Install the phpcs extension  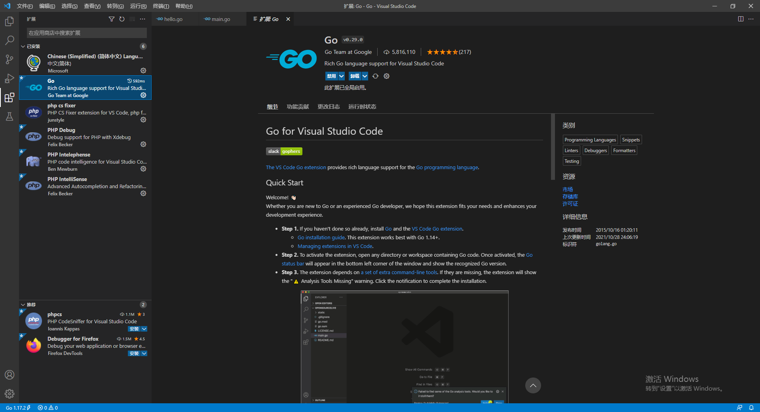pos(135,329)
